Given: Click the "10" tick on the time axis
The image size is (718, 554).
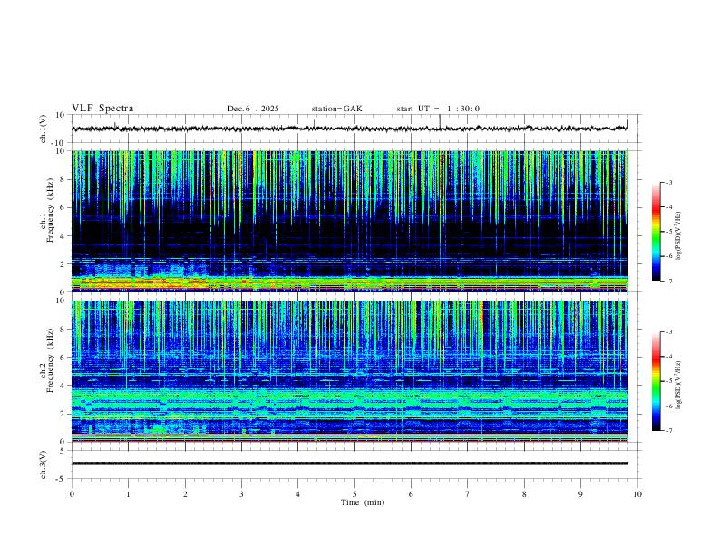Looking at the screenshot, I should tap(637, 494).
